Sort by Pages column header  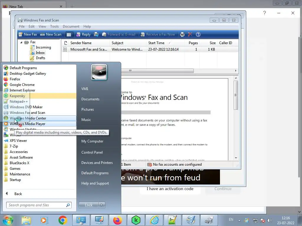point(192,43)
